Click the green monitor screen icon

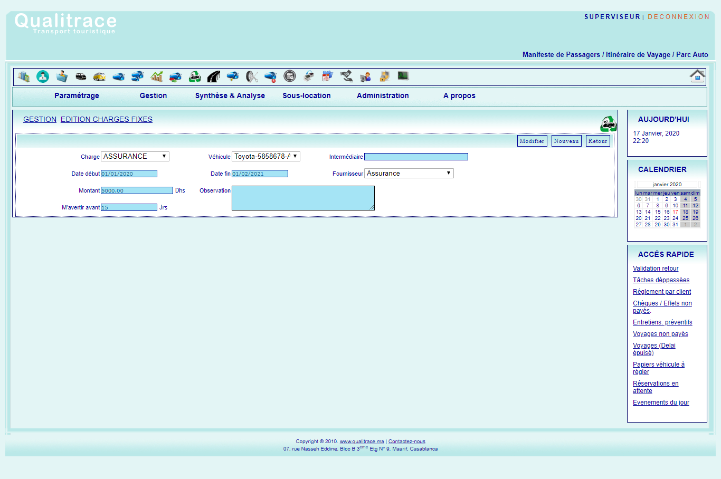[x=403, y=76]
